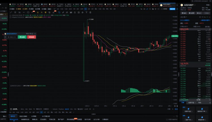The height and width of the screenshot is (122, 212).
Task: Enable the Volume indicator
Action: (55, 109)
